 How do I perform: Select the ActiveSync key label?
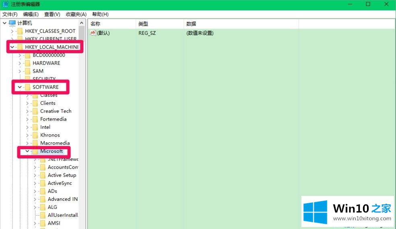tap(60, 183)
